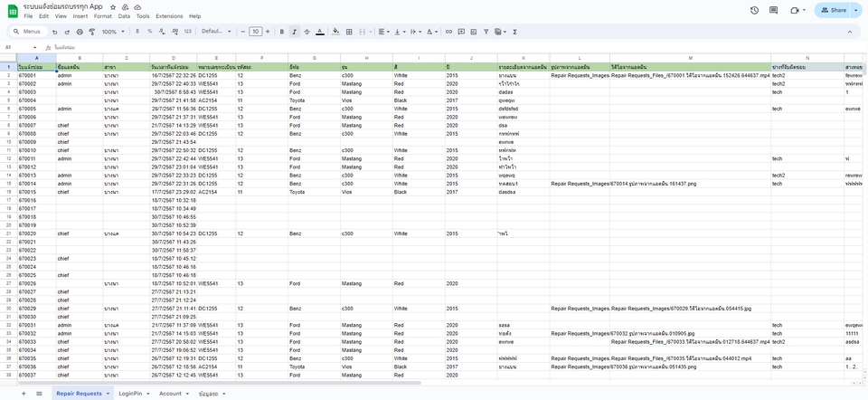Open the View menu
The image size is (868, 400).
click(61, 16)
